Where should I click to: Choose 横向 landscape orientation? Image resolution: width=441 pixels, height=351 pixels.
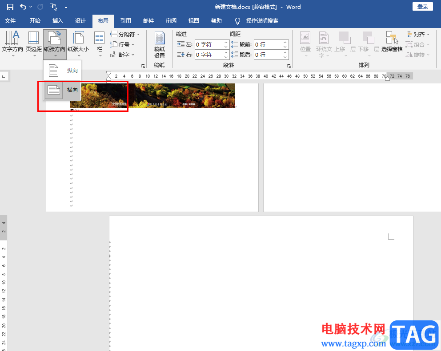62,90
